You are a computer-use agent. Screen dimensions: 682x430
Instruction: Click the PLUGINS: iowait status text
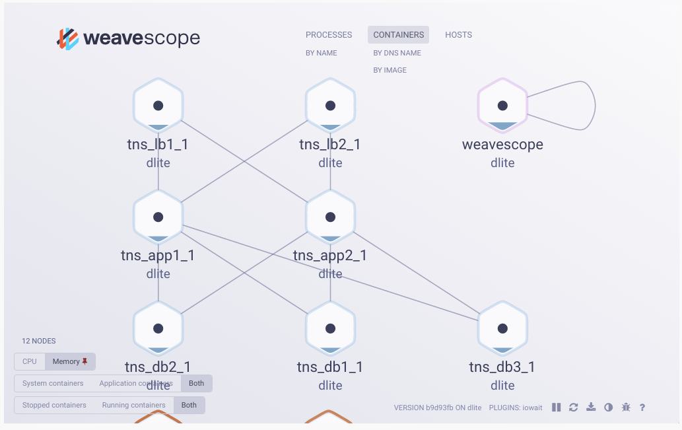point(516,408)
